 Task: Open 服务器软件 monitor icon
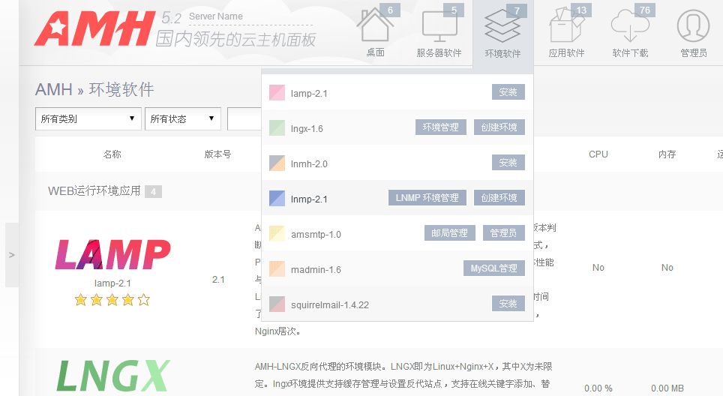coord(439,28)
